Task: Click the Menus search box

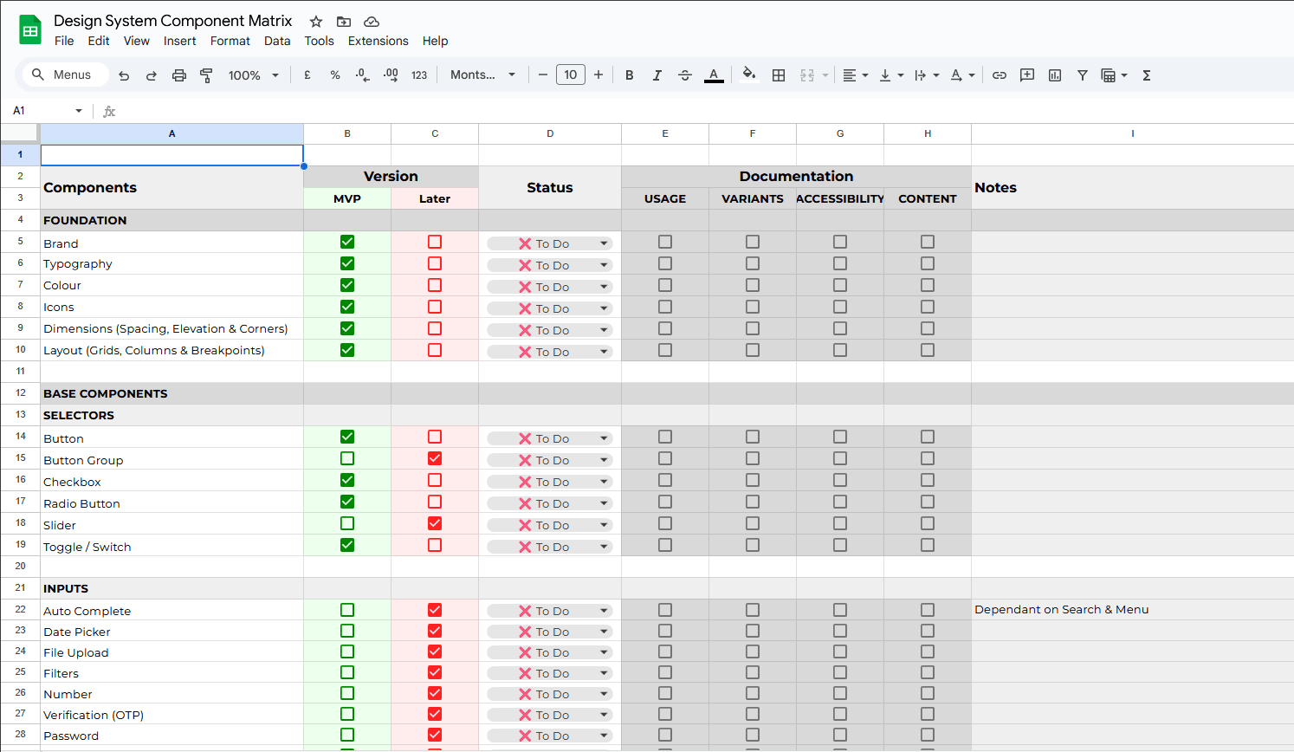Action: click(65, 75)
